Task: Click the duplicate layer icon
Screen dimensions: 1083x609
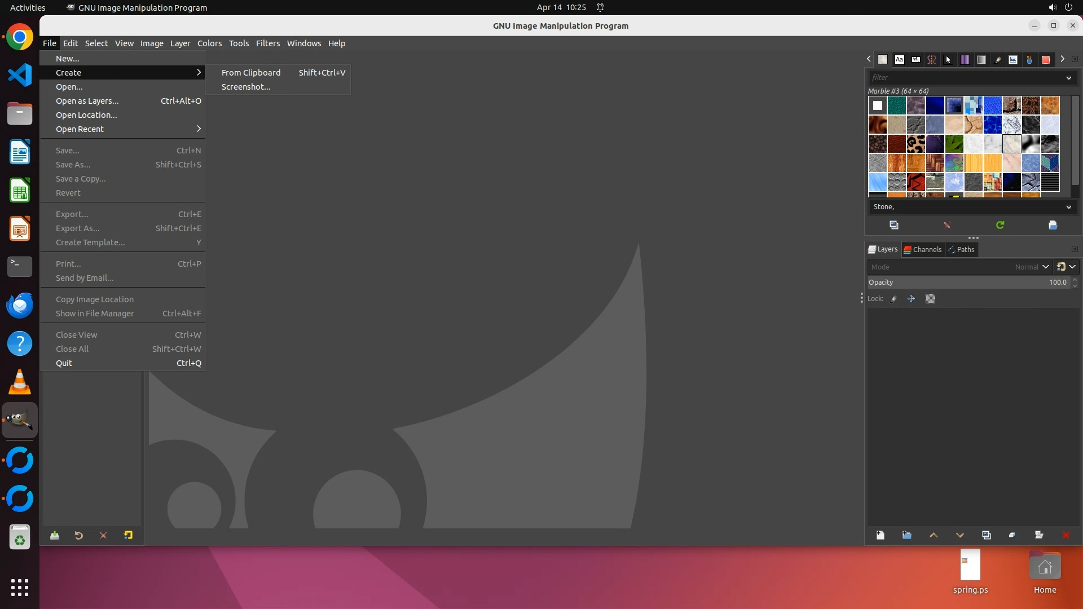Action: click(x=986, y=535)
